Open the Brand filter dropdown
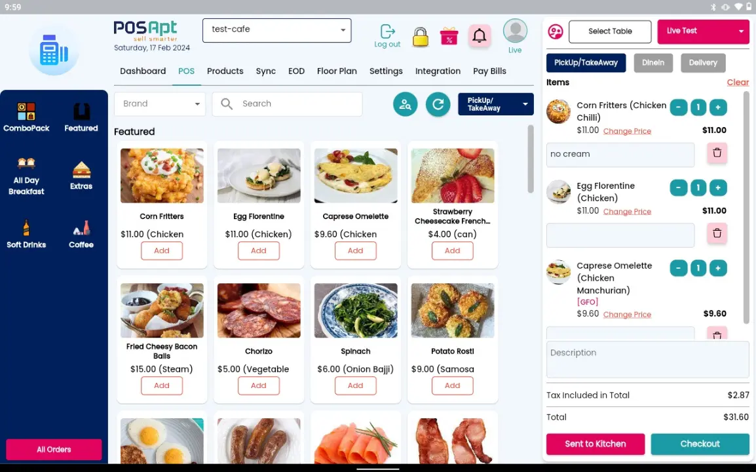The image size is (756, 472). click(160, 104)
